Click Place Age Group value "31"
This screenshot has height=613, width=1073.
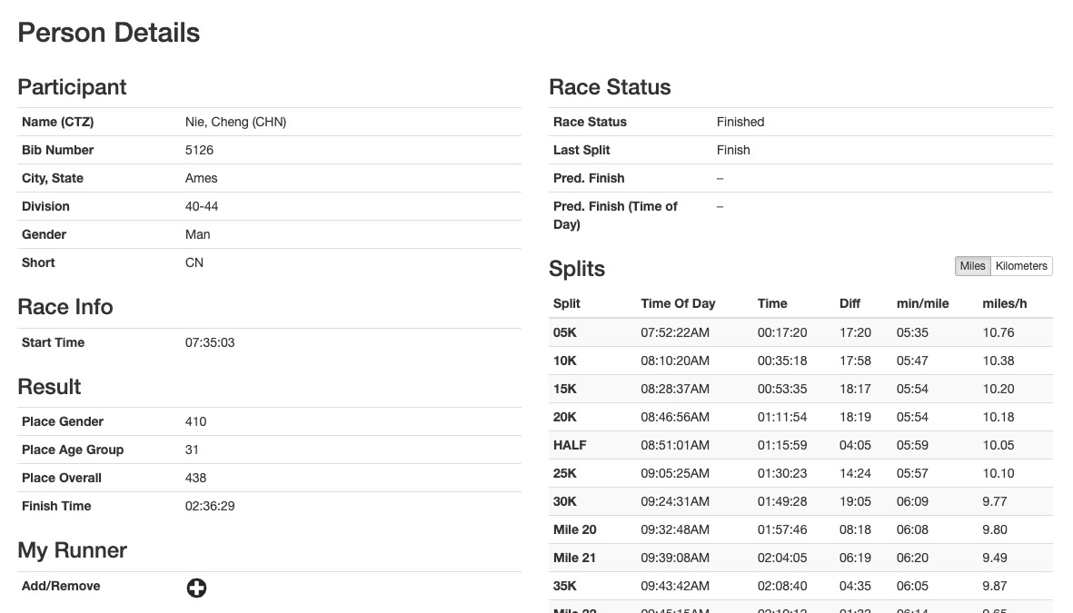192,450
